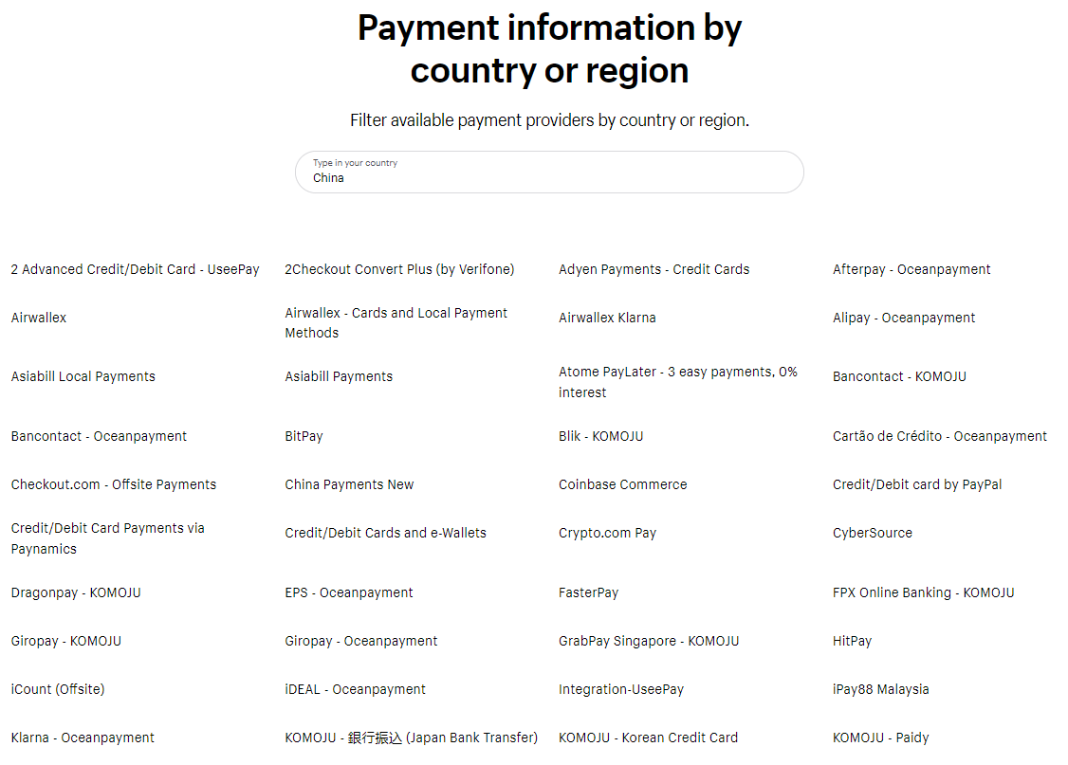Open Credit/Debit card by PayPal
The width and height of the screenshot is (1068, 765).
(x=916, y=484)
